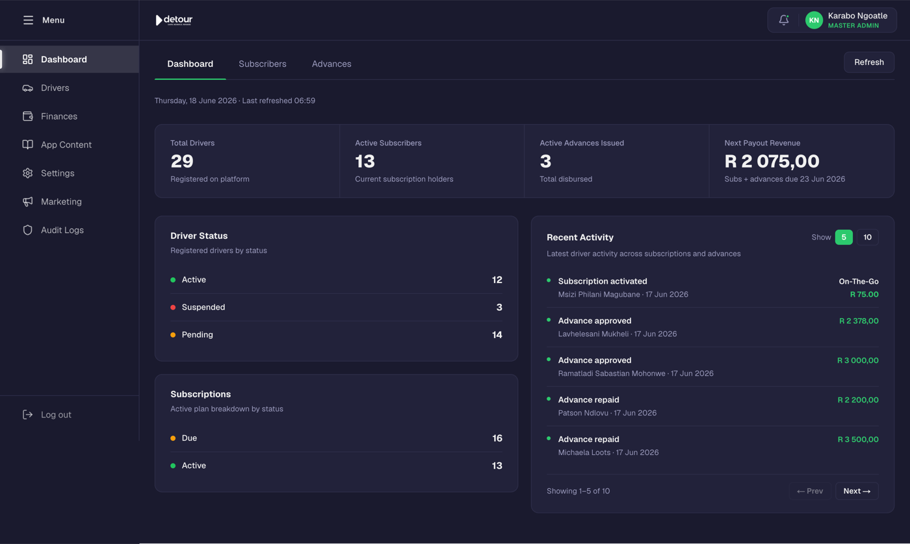Click the Marketing megaphone icon

tap(27, 202)
